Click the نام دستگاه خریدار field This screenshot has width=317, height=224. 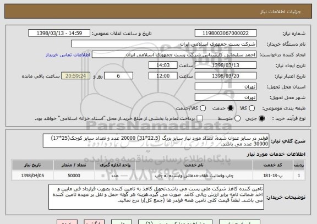(164, 44)
